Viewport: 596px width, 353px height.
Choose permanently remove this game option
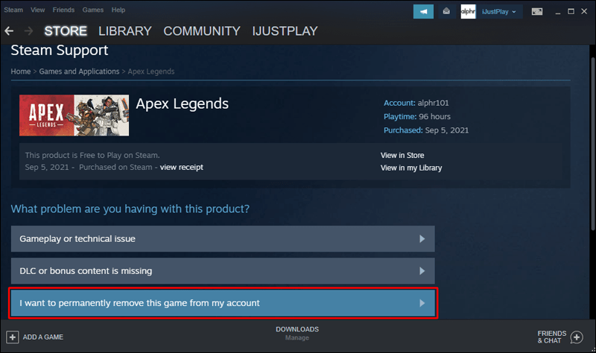point(223,303)
